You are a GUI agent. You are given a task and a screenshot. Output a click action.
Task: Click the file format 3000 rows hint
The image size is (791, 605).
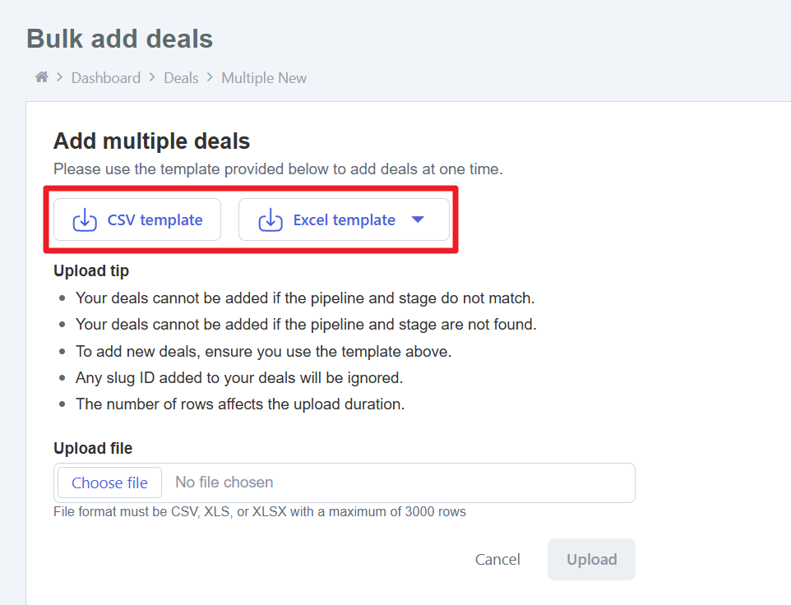click(x=260, y=512)
